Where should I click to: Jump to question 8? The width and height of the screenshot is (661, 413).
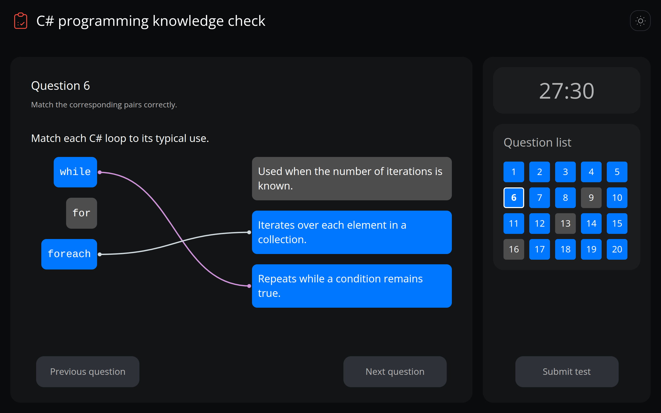565,198
